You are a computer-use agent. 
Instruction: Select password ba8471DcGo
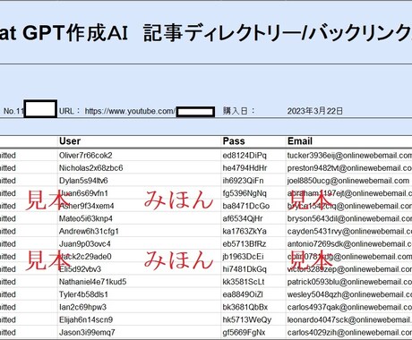tap(246, 206)
